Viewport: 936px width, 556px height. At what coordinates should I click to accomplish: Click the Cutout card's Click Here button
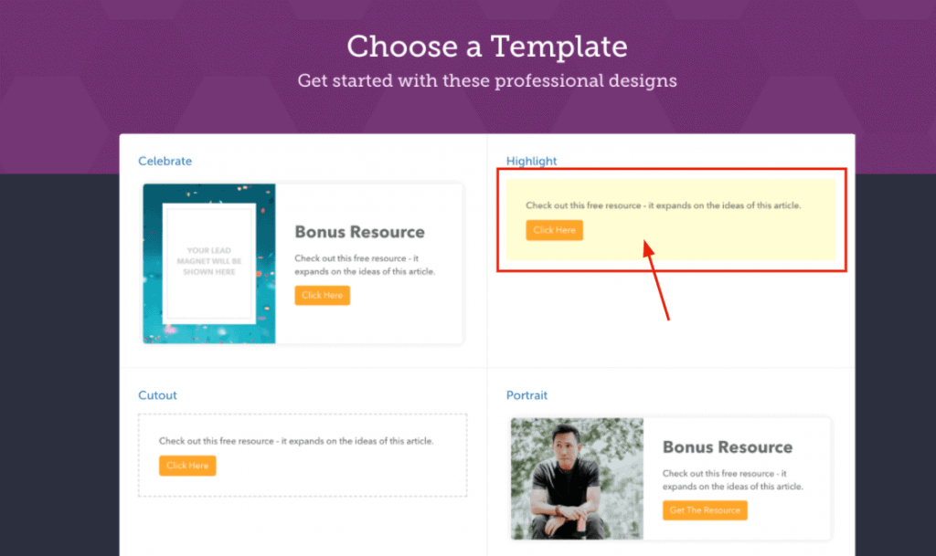click(x=187, y=466)
